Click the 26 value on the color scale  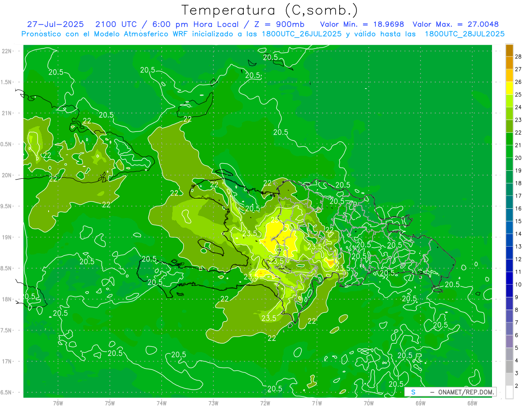click(518, 82)
